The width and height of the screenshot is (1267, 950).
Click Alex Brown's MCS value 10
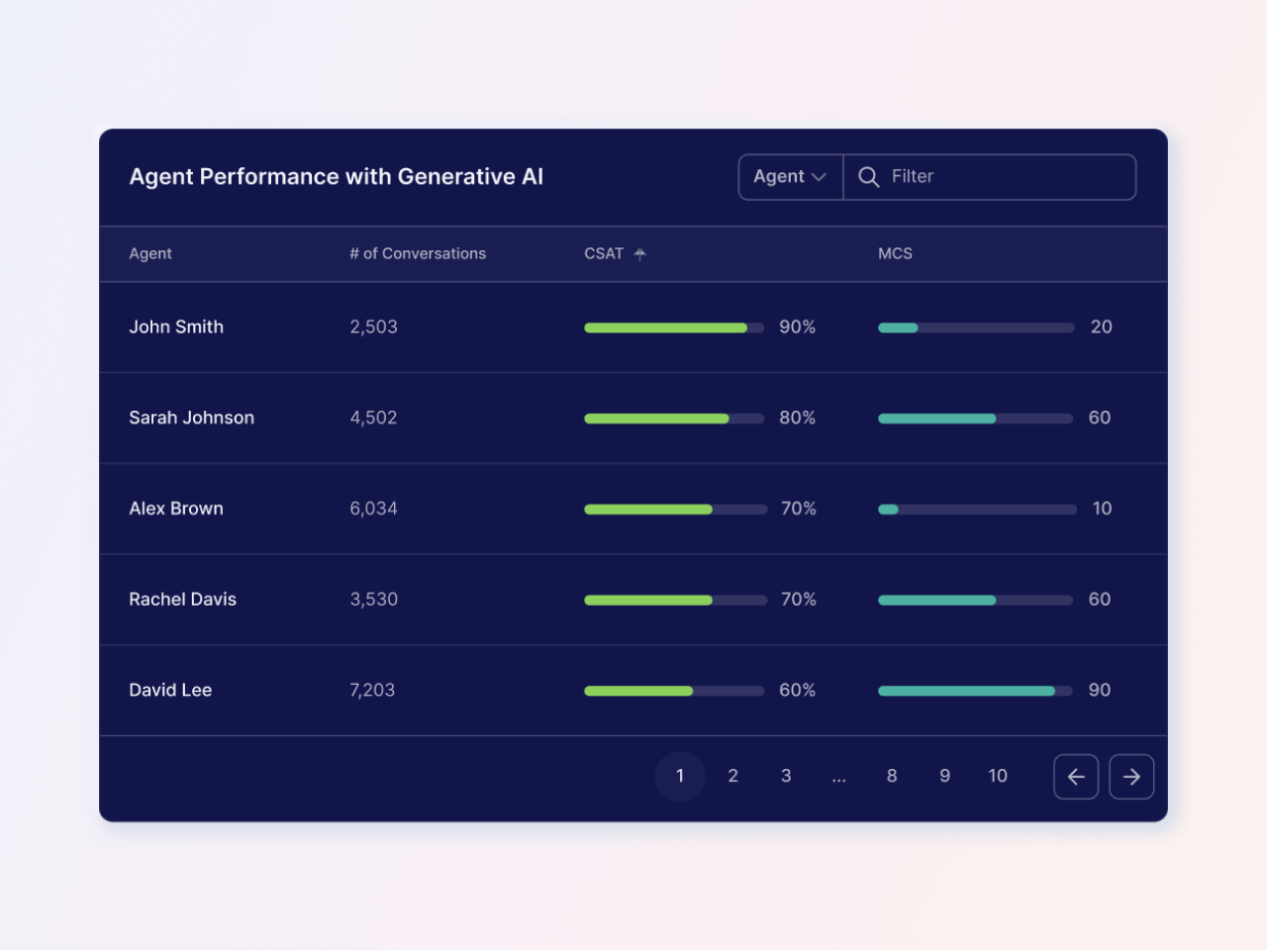pos(1103,509)
